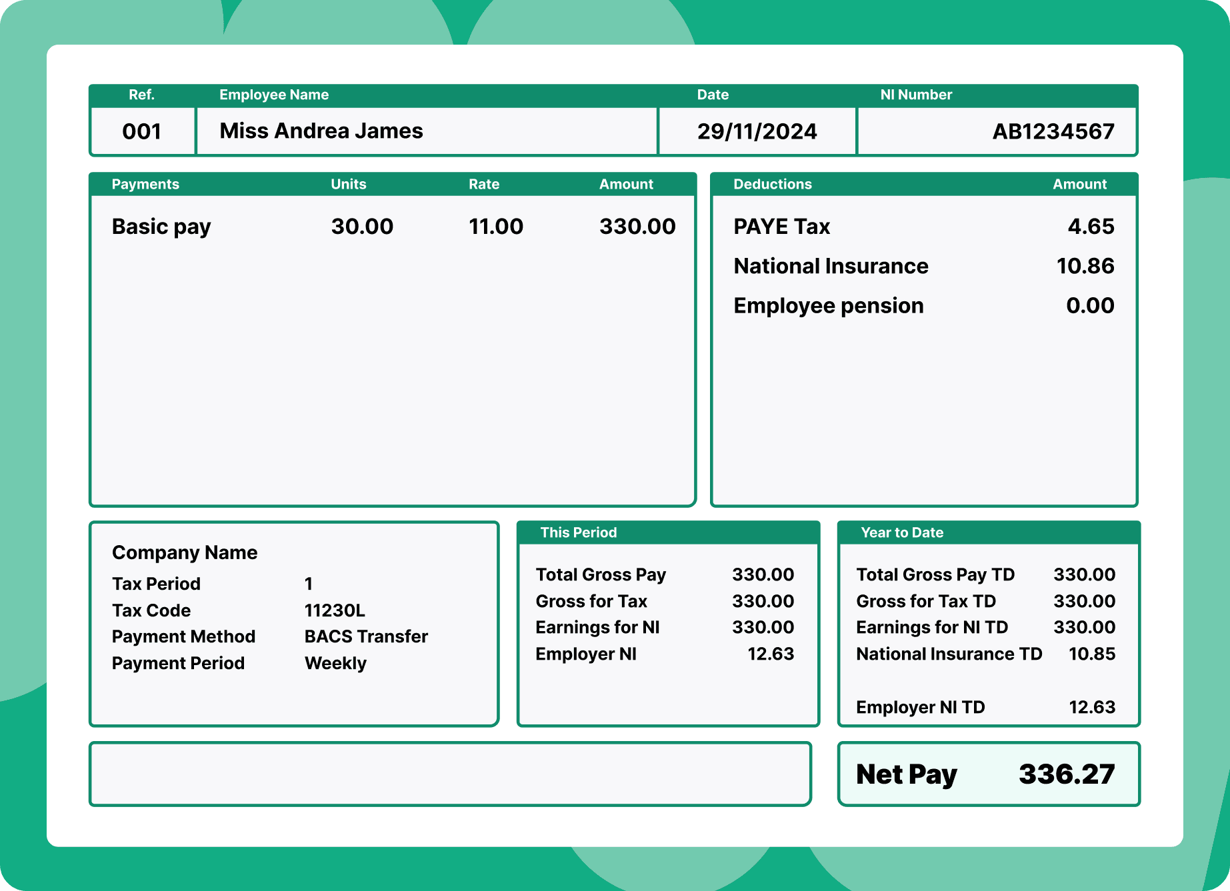1230x891 pixels.
Task: Click the "Employee pension" deduction label
Action: (x=829, y=306)
